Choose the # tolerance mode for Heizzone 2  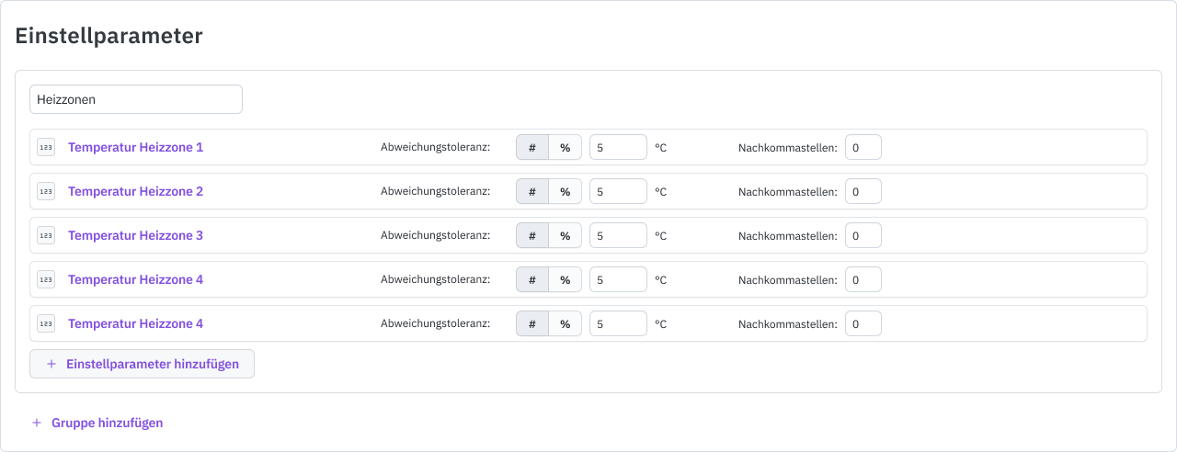532,191
